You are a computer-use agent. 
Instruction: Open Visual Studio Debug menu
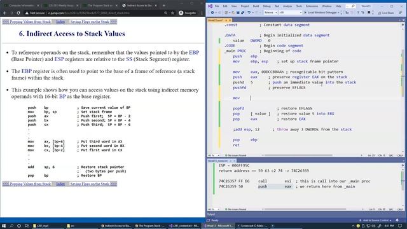pyautogui.click(x=266, y=6)
